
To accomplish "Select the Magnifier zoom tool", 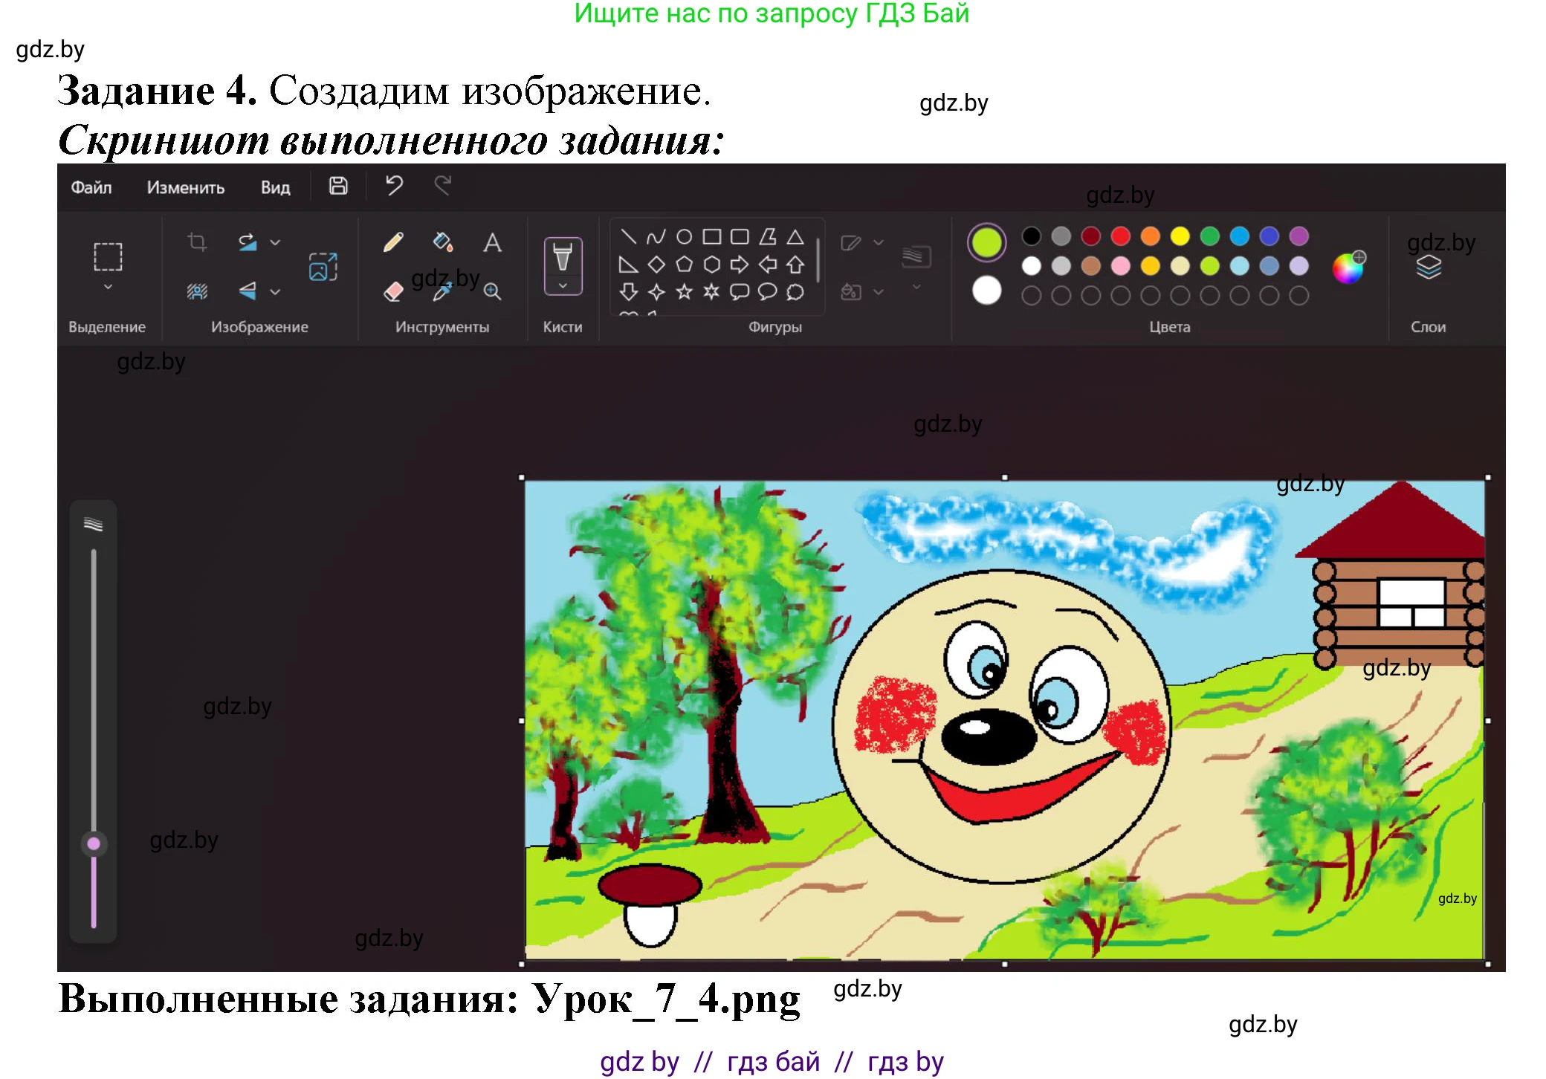I will [492, 291].
